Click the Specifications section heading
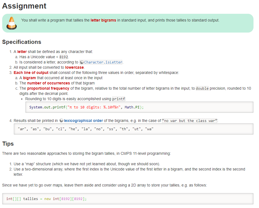 point(22,42)
